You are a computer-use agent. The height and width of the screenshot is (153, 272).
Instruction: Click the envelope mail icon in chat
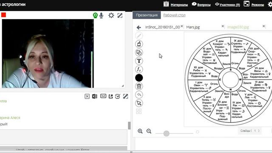click(x=103, y=96)
